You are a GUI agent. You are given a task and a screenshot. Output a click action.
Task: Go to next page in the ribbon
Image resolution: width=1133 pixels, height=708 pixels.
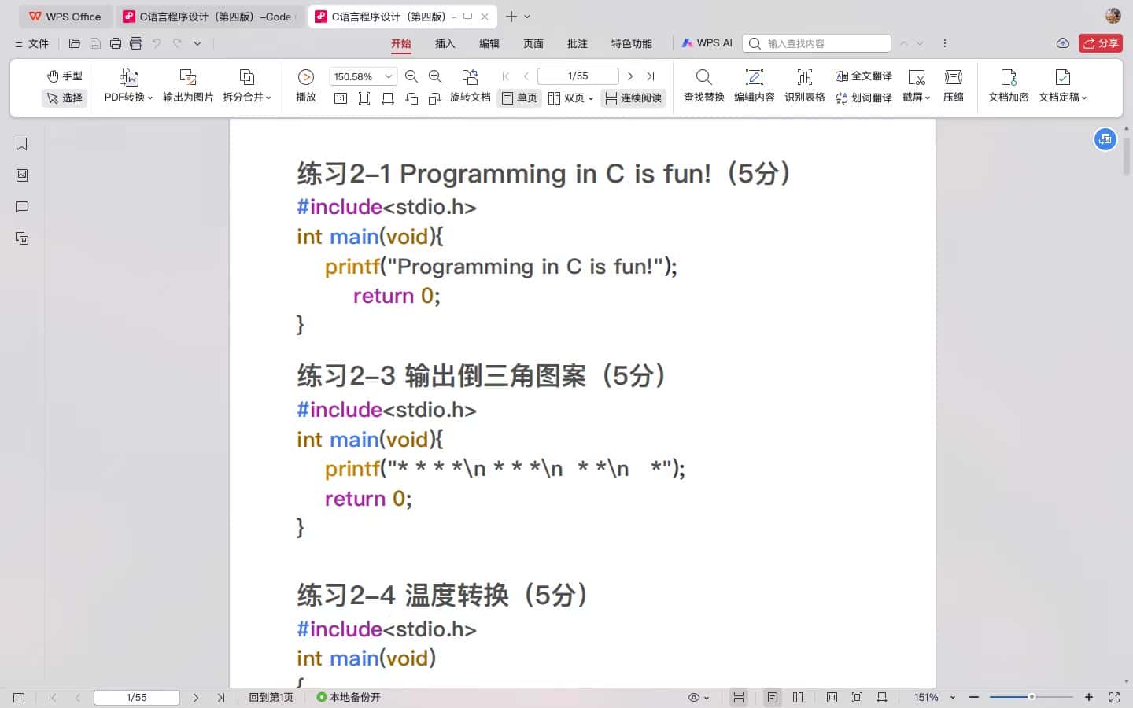tap(630, 76)
